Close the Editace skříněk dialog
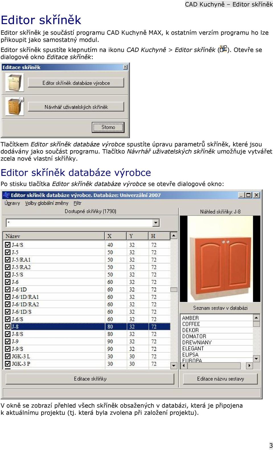Viewport: 273px width, 450px height. (125, 67)
